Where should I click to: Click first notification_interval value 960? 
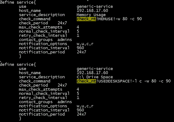(80, 48)
